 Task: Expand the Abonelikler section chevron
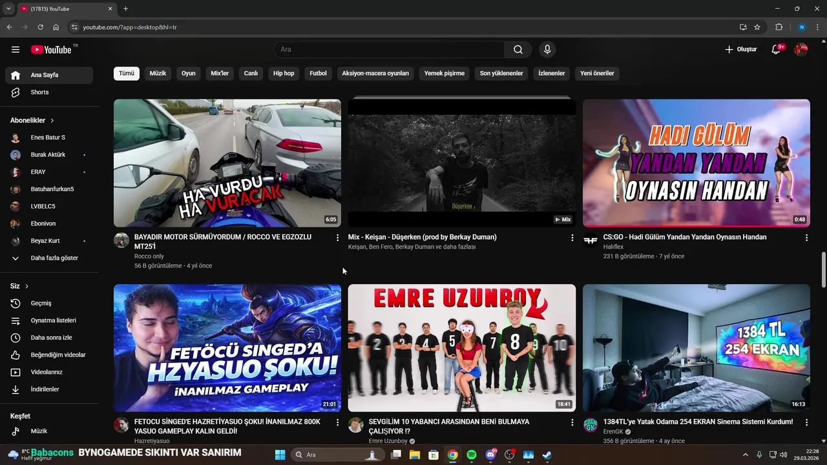point(52,121)
